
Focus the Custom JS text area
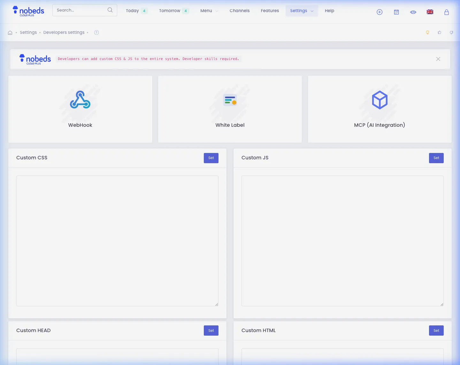click(342, 241)
